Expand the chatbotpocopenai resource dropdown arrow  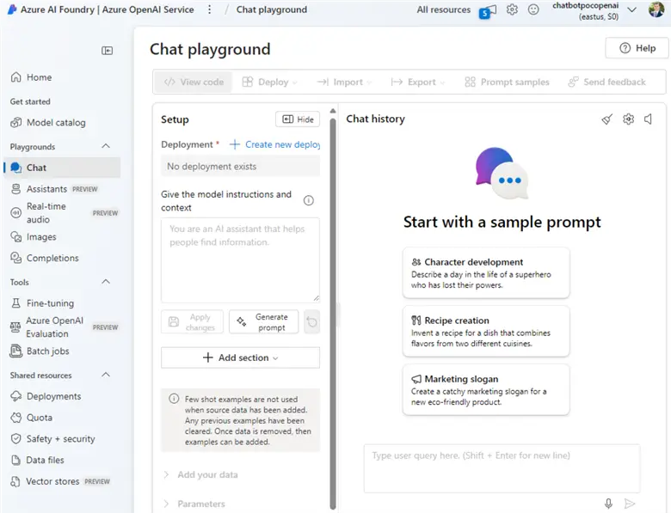click(x=632, y=9)
